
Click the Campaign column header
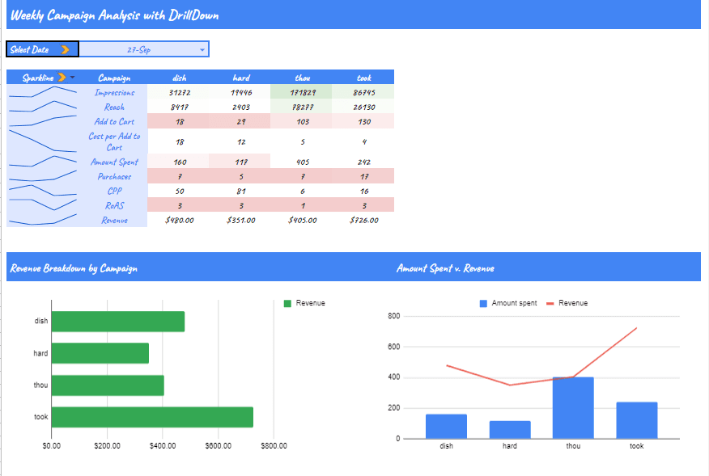tap(114, 78)
